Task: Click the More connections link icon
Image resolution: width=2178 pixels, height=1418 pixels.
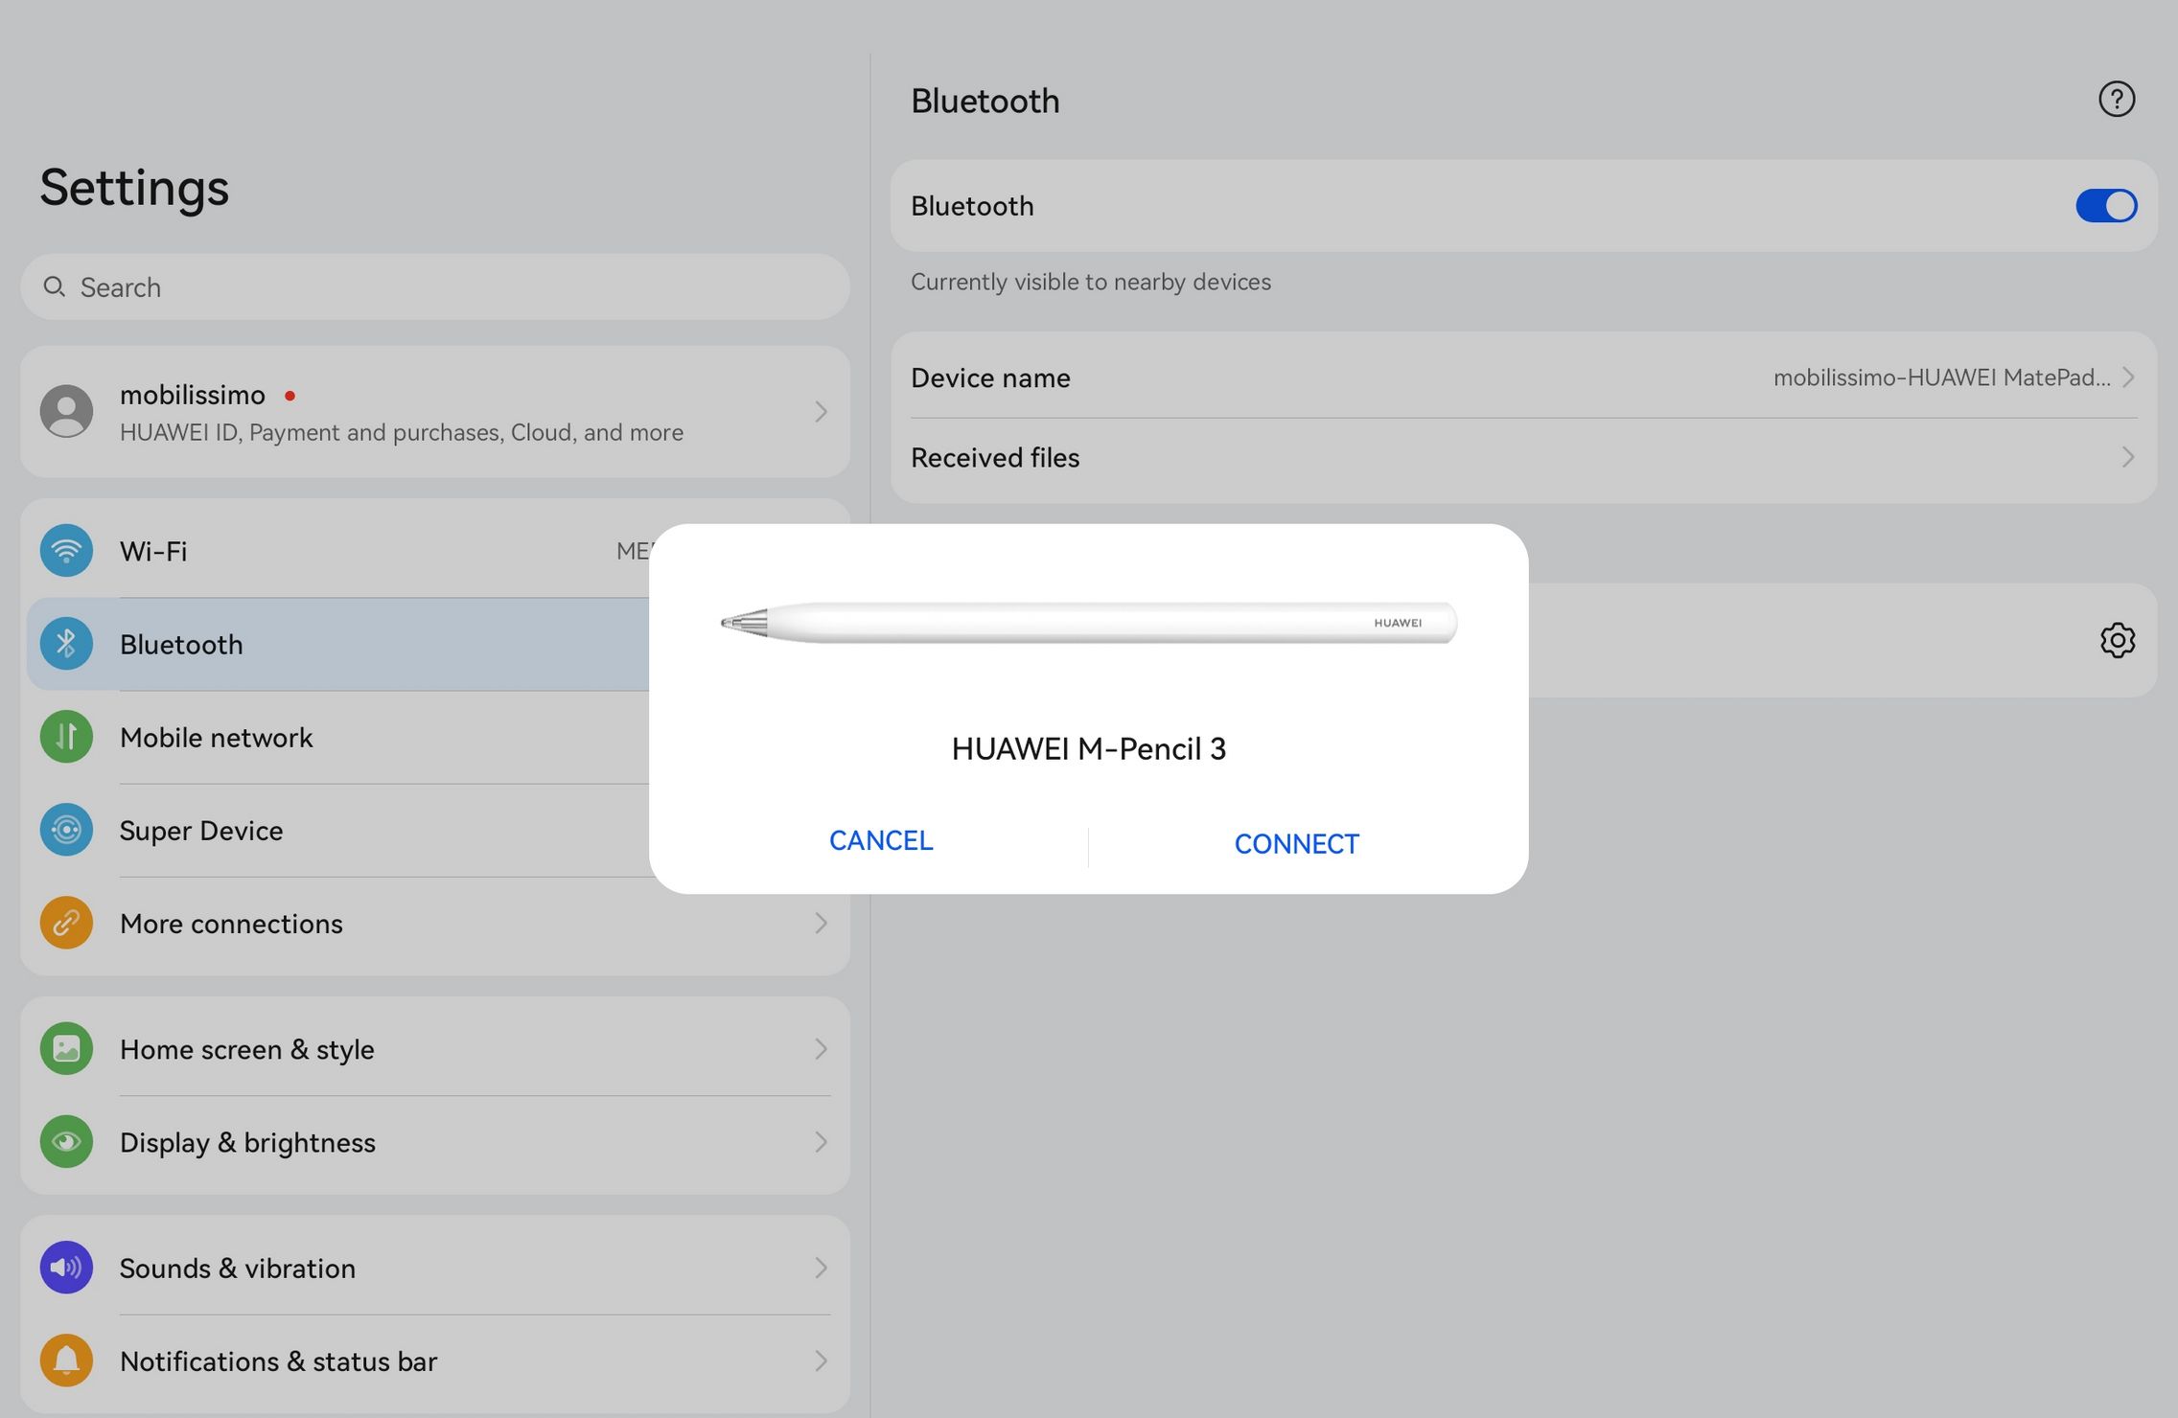Action: [66, 923]
